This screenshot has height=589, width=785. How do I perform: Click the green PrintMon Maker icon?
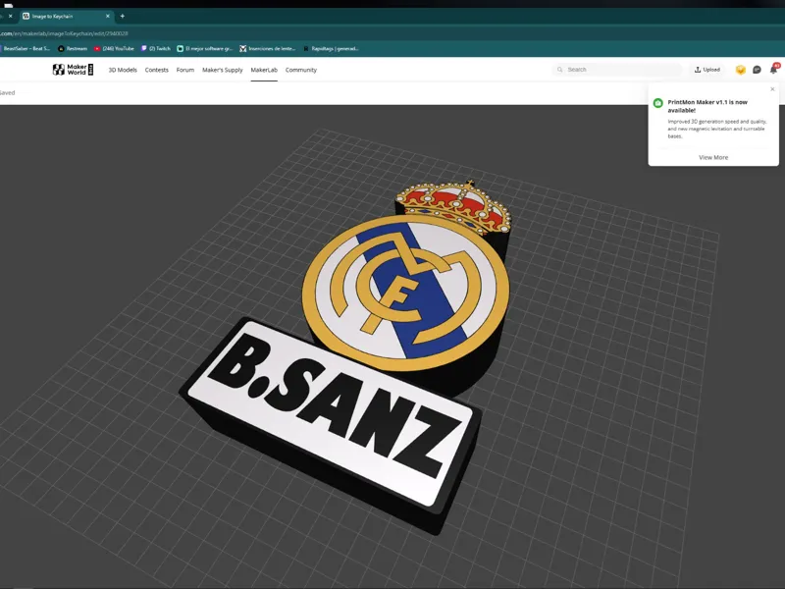point(657,103)
